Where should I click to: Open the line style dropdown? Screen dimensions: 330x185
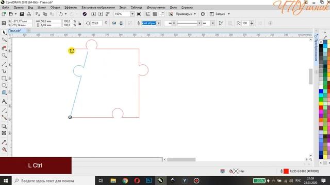pyautogui.click(x=199, y=23)
